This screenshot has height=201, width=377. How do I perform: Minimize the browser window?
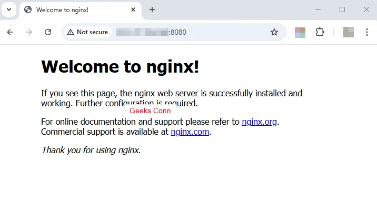[x=318, y=9]
